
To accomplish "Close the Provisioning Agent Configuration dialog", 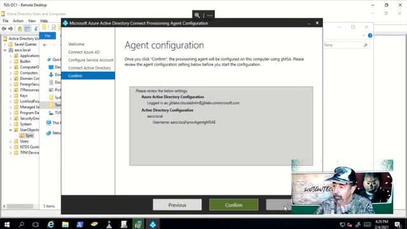I will point(317,23).
